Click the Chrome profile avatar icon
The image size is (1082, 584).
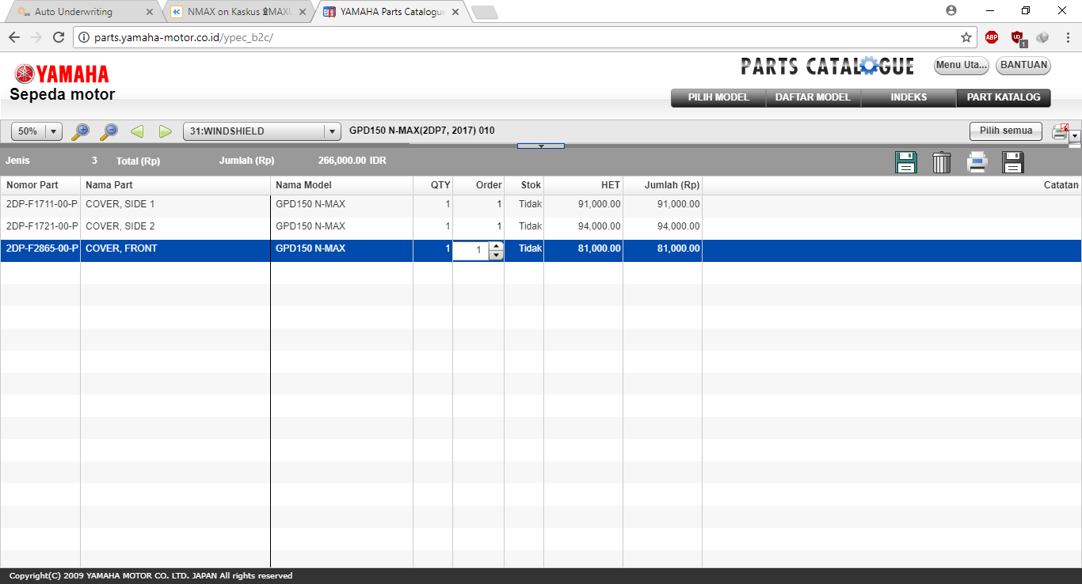(951, 10)
